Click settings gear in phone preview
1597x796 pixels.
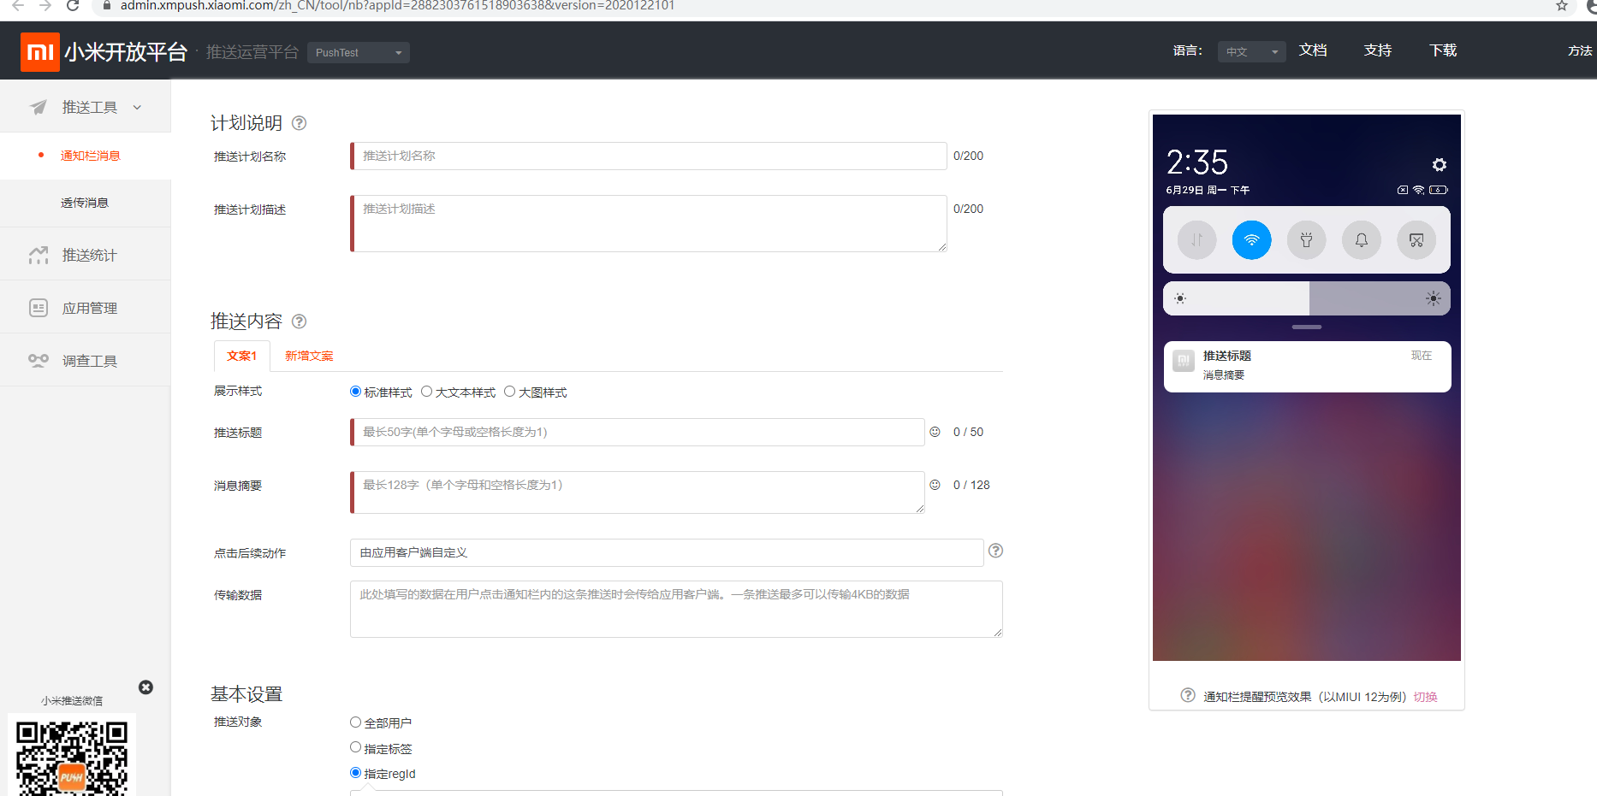click(1439, 165)
